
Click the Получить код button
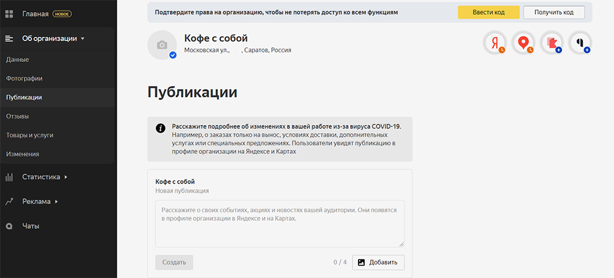pyautogui.click(x=554, y=12)
